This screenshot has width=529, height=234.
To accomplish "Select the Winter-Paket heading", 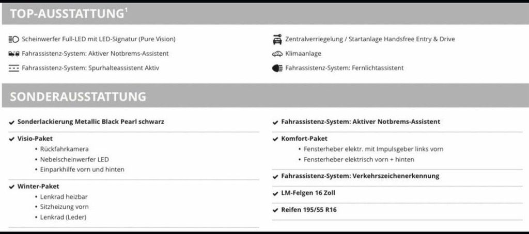I will click(x=38, y=186).
